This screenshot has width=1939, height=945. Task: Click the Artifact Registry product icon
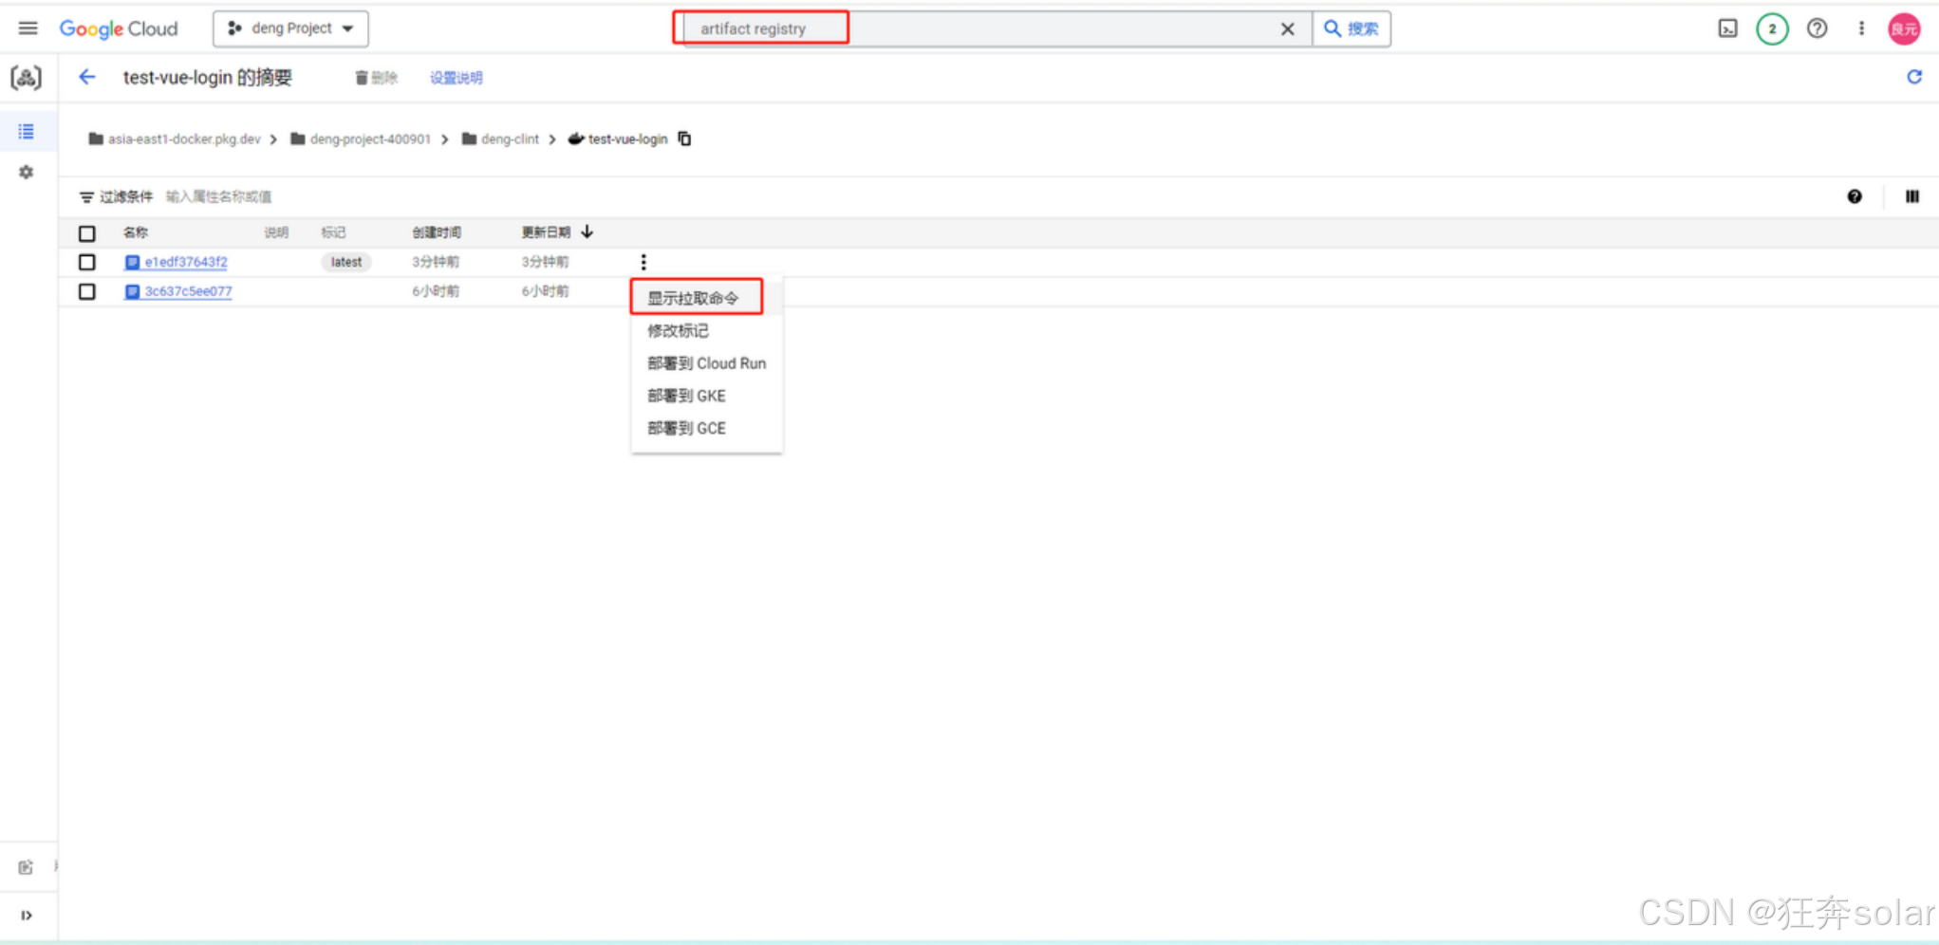click(27, 78)
